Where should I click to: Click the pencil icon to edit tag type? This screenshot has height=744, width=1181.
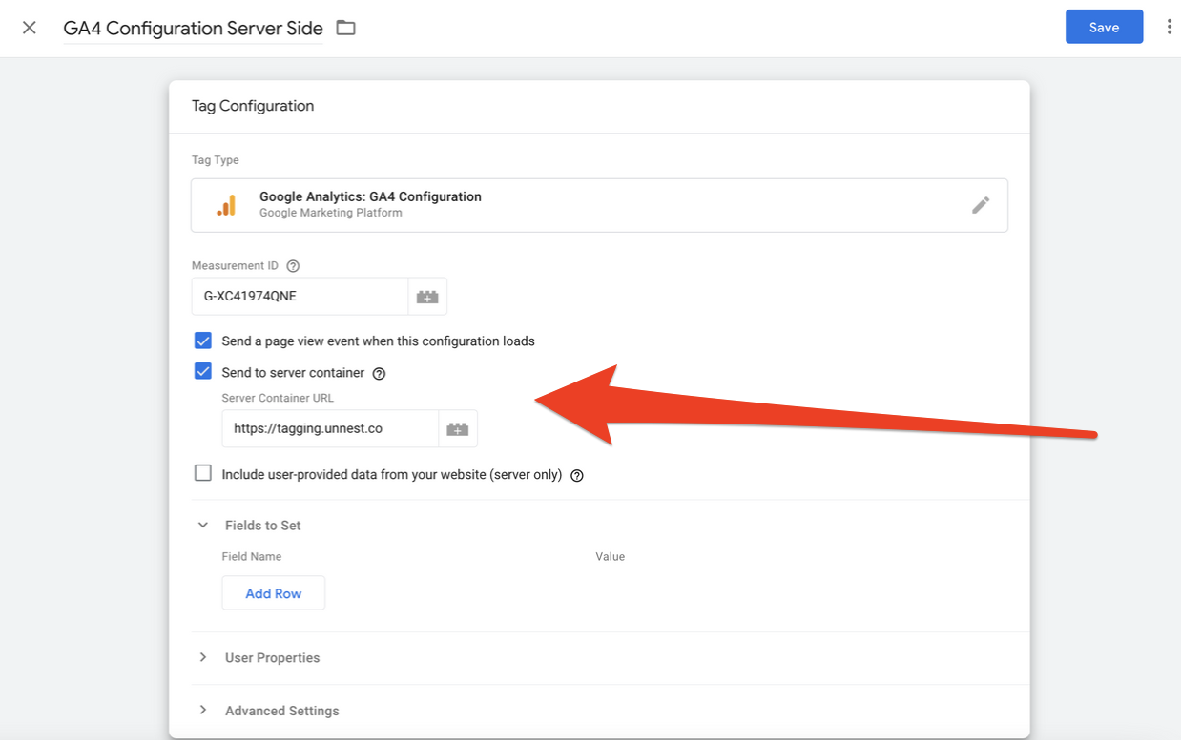coord(981,205)
